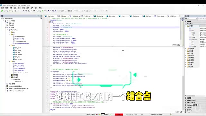Select the REPEAT instruction in toolbox
The height and width of the screenshot is (116, 206).
pyautogui.click(x=193, y=37)
